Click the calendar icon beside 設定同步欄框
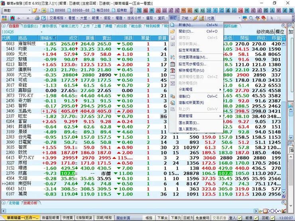 [173, 64]
